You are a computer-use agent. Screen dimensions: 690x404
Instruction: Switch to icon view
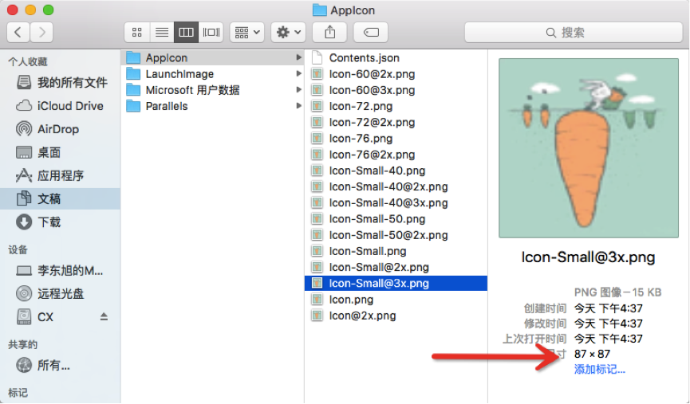click(x=137, y=32)
